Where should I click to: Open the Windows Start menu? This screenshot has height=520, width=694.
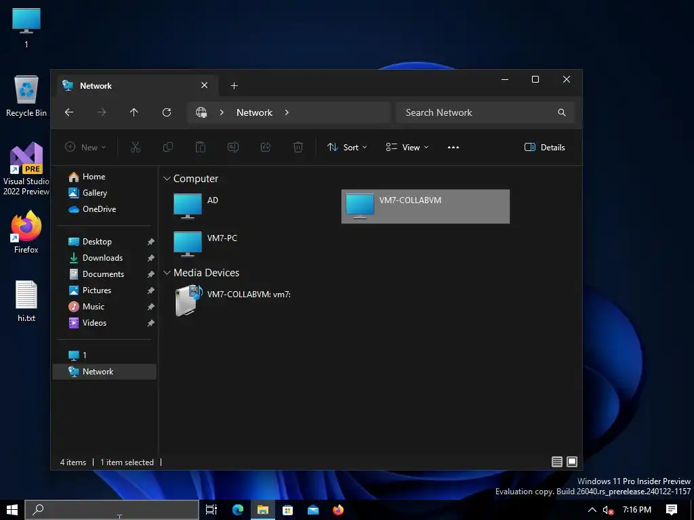(x=12, y=510)
